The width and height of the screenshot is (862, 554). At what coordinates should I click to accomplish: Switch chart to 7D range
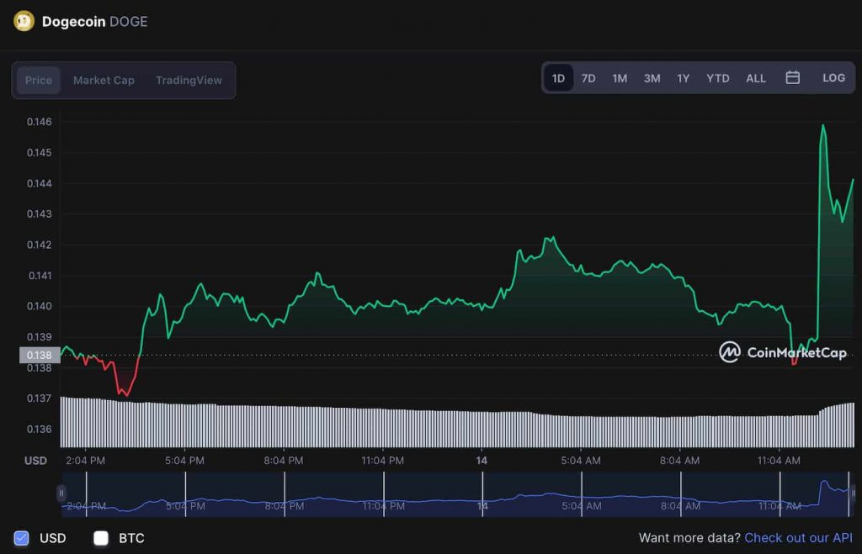(588, 78)
